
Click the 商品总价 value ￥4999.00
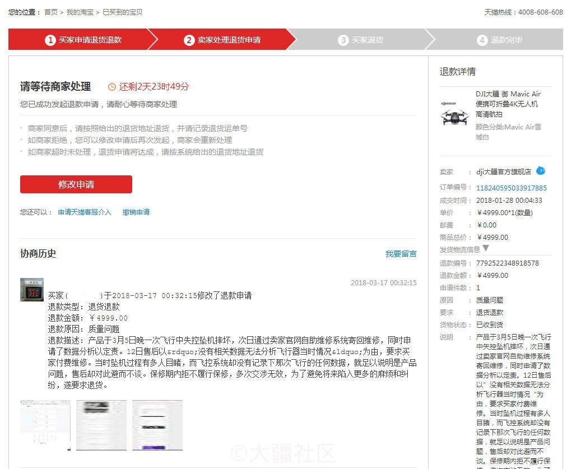tap(492, 237)
